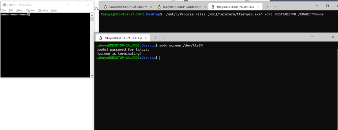Open profile dropdown in back terminal window
This screenshot has height=130, width=338.
pos(275,7)
